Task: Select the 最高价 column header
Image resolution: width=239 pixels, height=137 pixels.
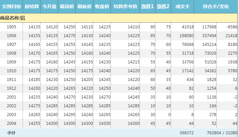Action: (x=67, y=6)
